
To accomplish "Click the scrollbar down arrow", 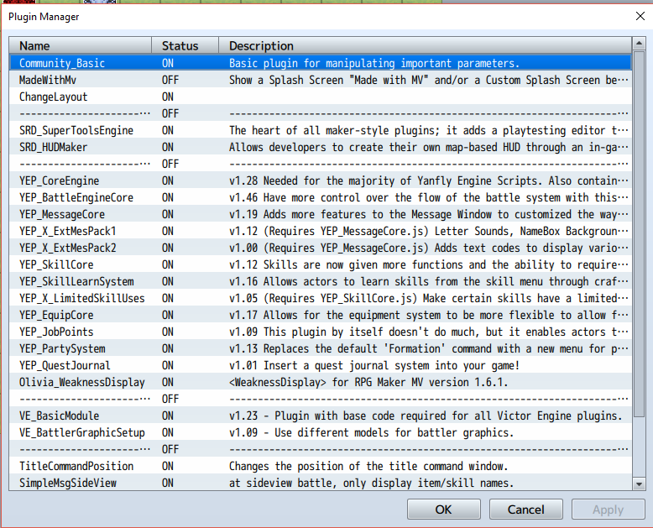I will pyautogui.click(x=639, y=484).
